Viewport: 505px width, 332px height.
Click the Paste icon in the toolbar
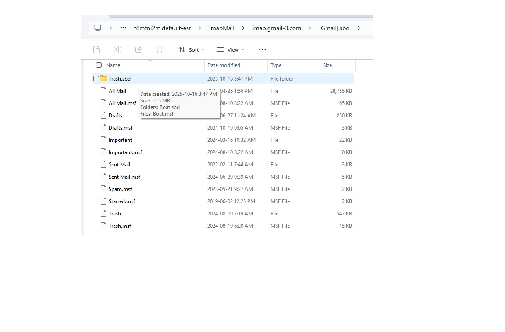click(96, 50)
